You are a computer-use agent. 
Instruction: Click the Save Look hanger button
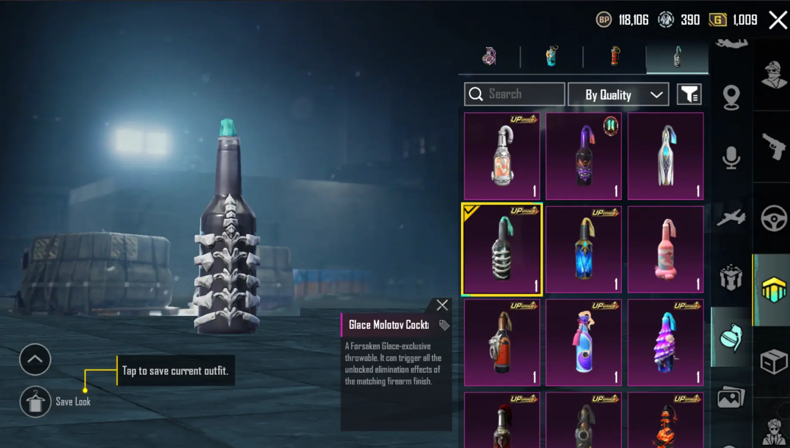coord(35,402)
